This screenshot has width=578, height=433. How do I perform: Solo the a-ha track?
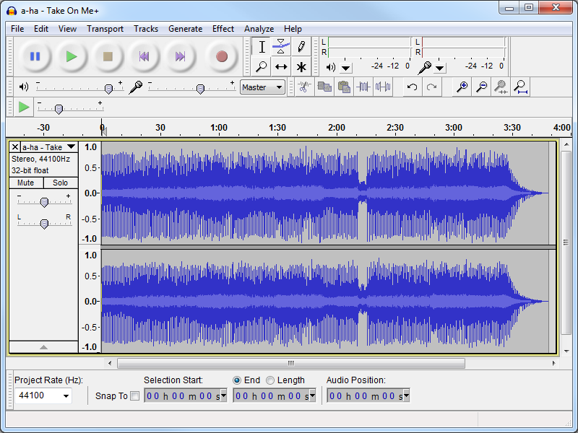pyautogui.click(x=61, y=183)
